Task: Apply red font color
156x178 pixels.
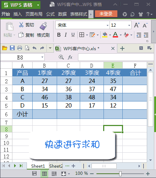Action: tap(115, 35)
